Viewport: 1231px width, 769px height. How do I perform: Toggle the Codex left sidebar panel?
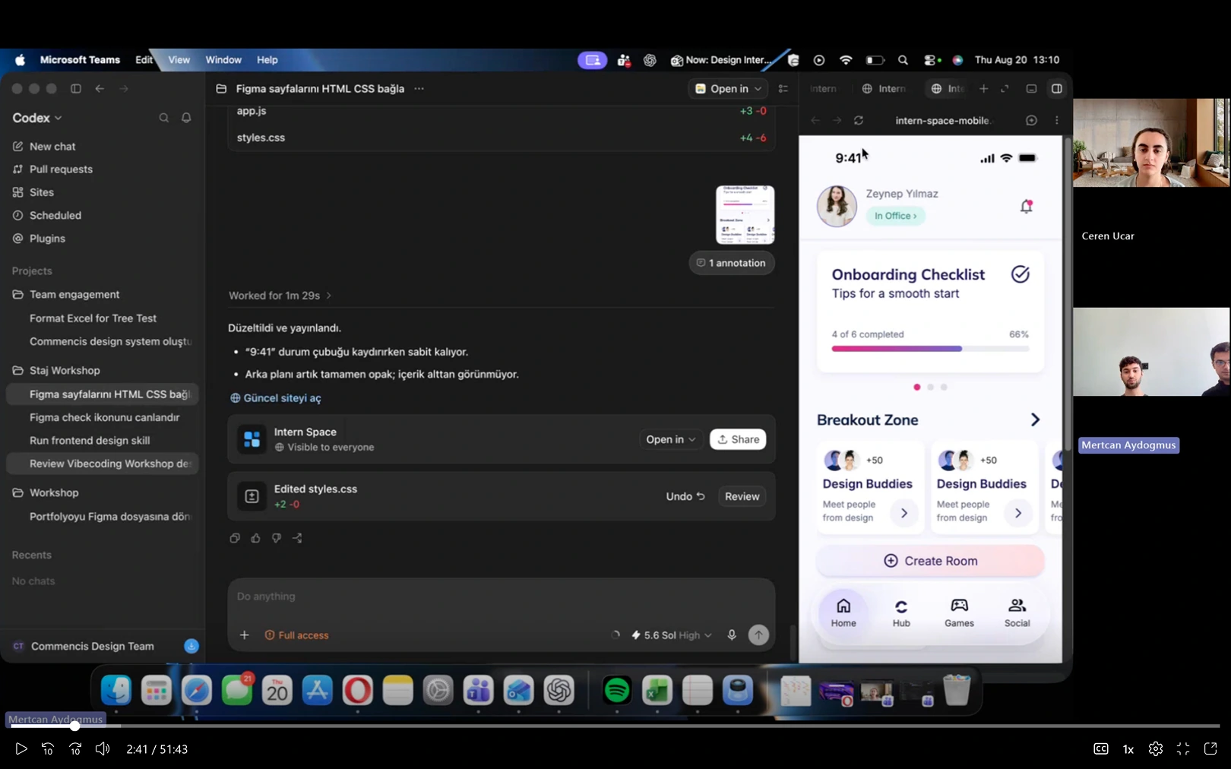tap(76, 89)
